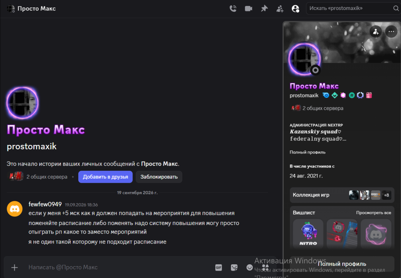This screenshot has height=278, width=401.
Task: Open the sticker picker
Action: click(x=234, y=268)
